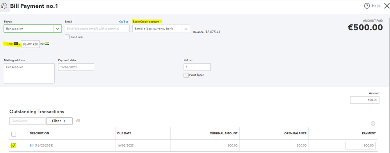Focus the Payee field with Eur supplier

click(29, 29)
